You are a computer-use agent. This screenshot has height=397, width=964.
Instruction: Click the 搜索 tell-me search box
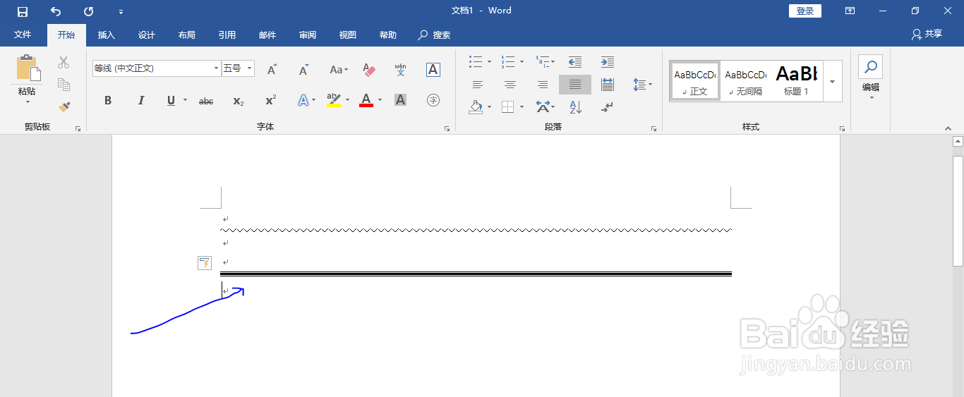coord(435,35)
